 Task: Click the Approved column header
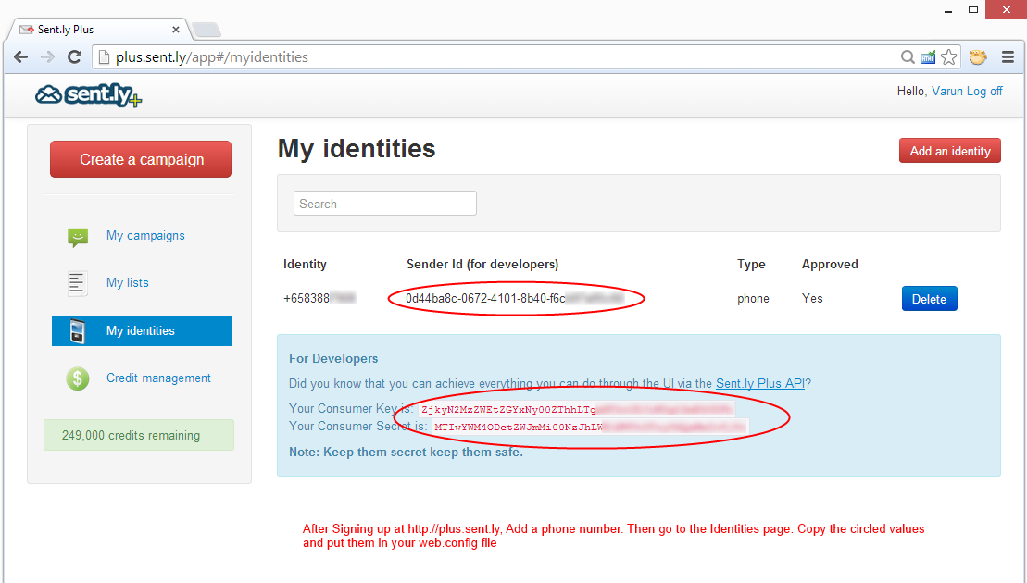(830, 265)
